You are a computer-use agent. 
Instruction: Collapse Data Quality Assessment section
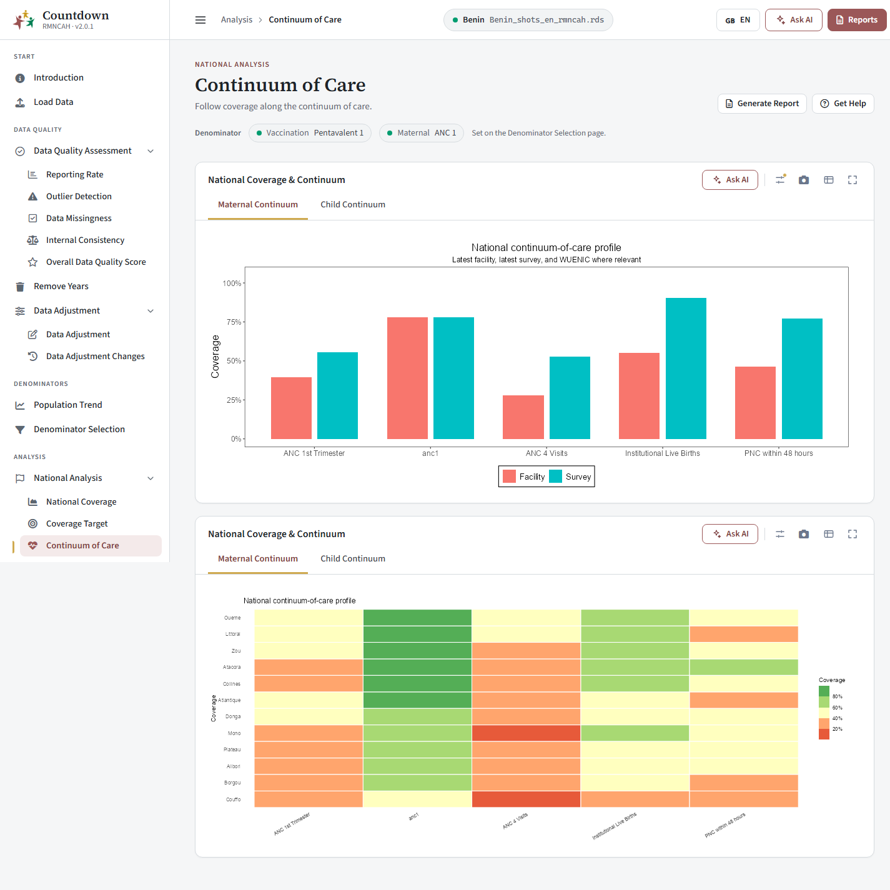tap(151, 151)
